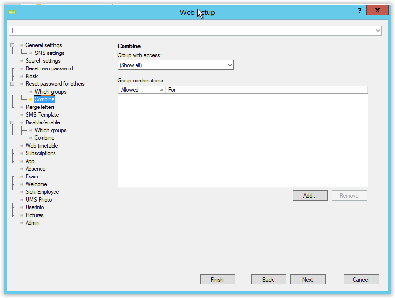Select Kiosk in the settings tree
The image size is (395, 298).
point(31,76)
